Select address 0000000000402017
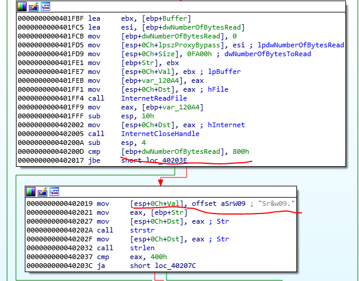359x281 pixels. [x=51, y=160]
